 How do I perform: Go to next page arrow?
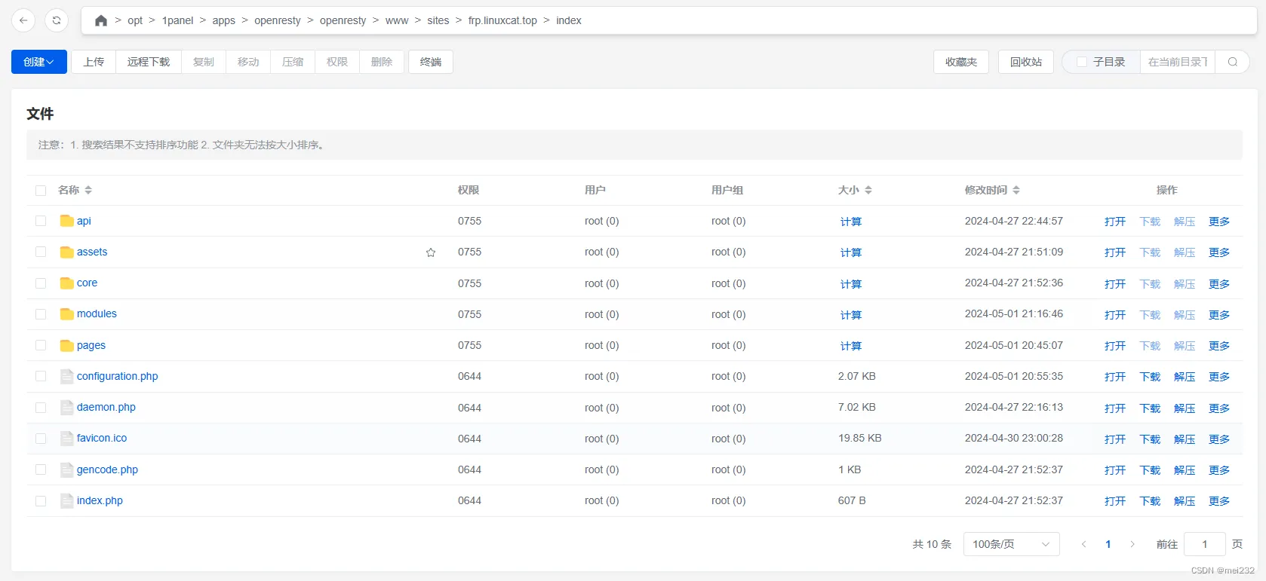[x=1132, y=544]
